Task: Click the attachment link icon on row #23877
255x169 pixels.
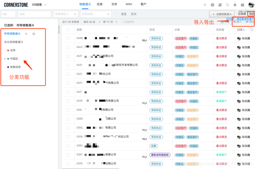Action: [146, 157]
